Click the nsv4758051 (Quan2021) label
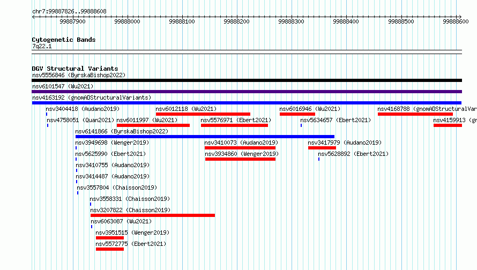477x270 pixels. click(x=80, y=120)
